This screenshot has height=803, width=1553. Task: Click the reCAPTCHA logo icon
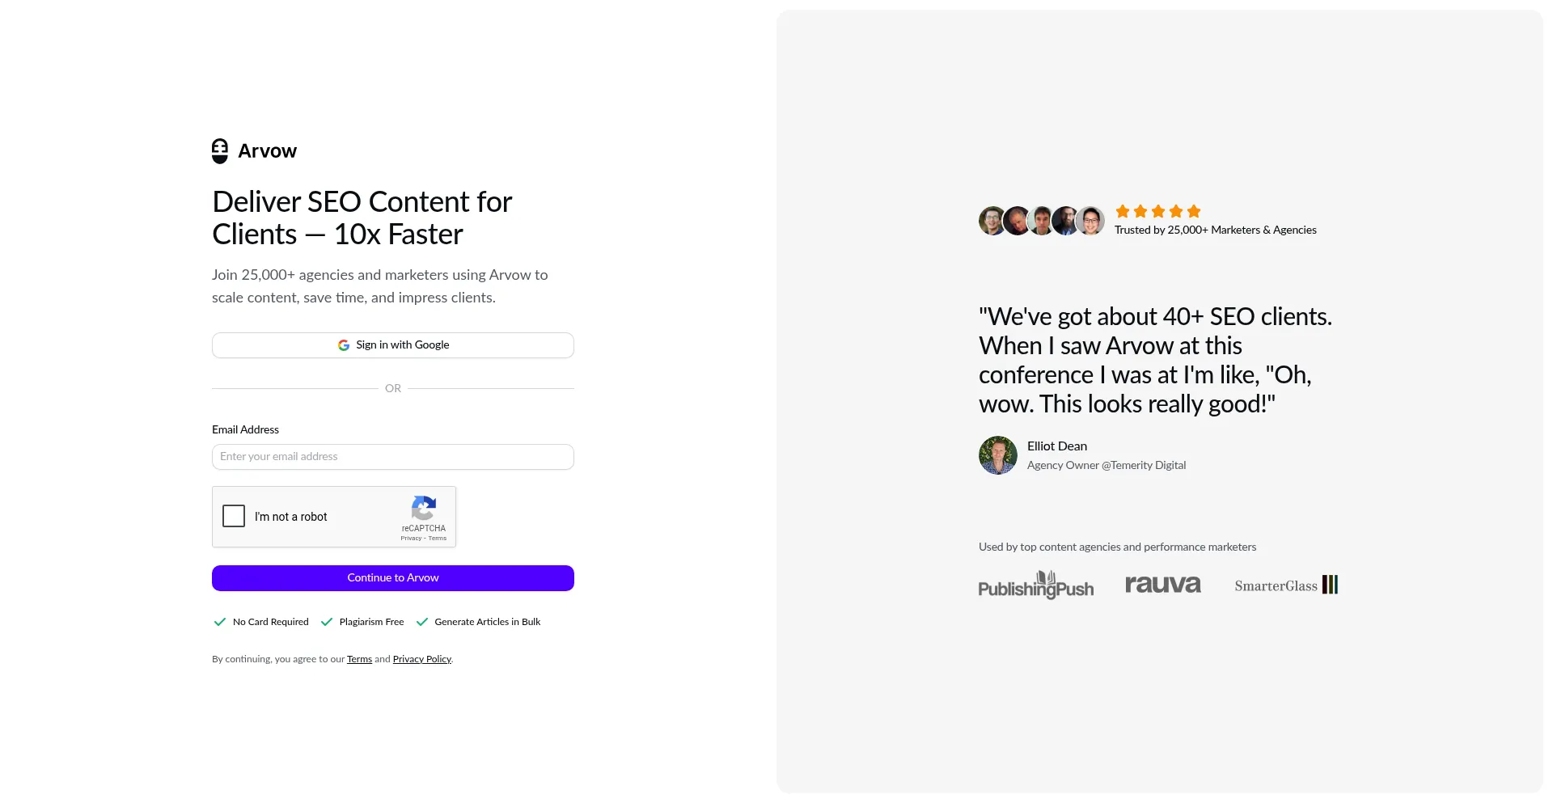click(424, 509)
